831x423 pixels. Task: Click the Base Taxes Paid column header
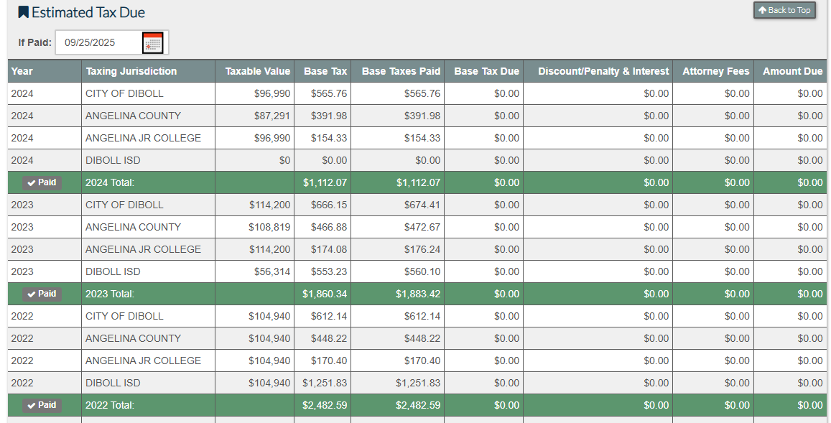point(401,71)
